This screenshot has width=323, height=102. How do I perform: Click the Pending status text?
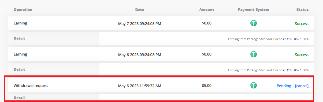click(284, 86)
